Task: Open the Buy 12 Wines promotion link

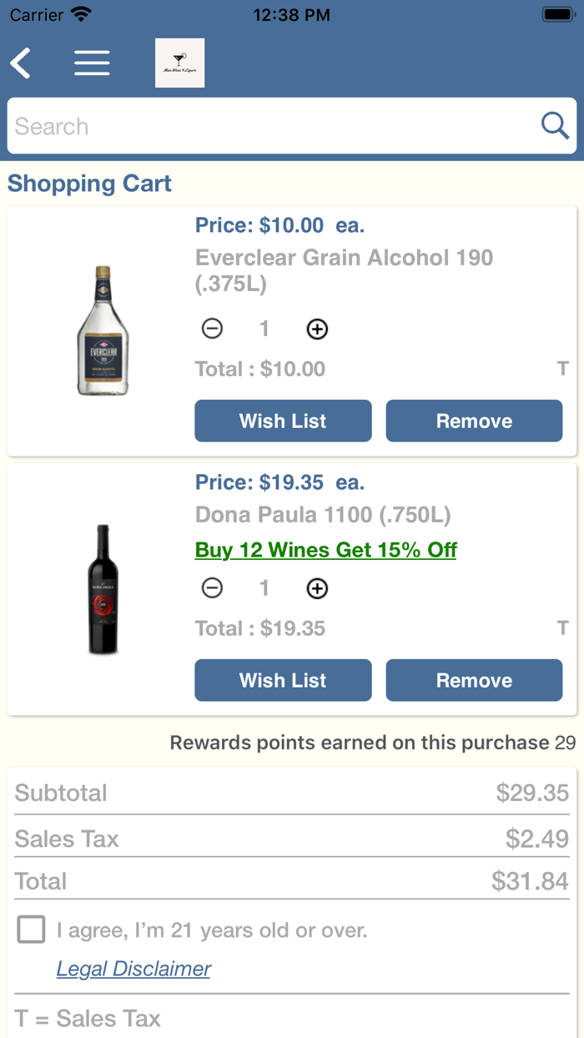Action: 325,550
